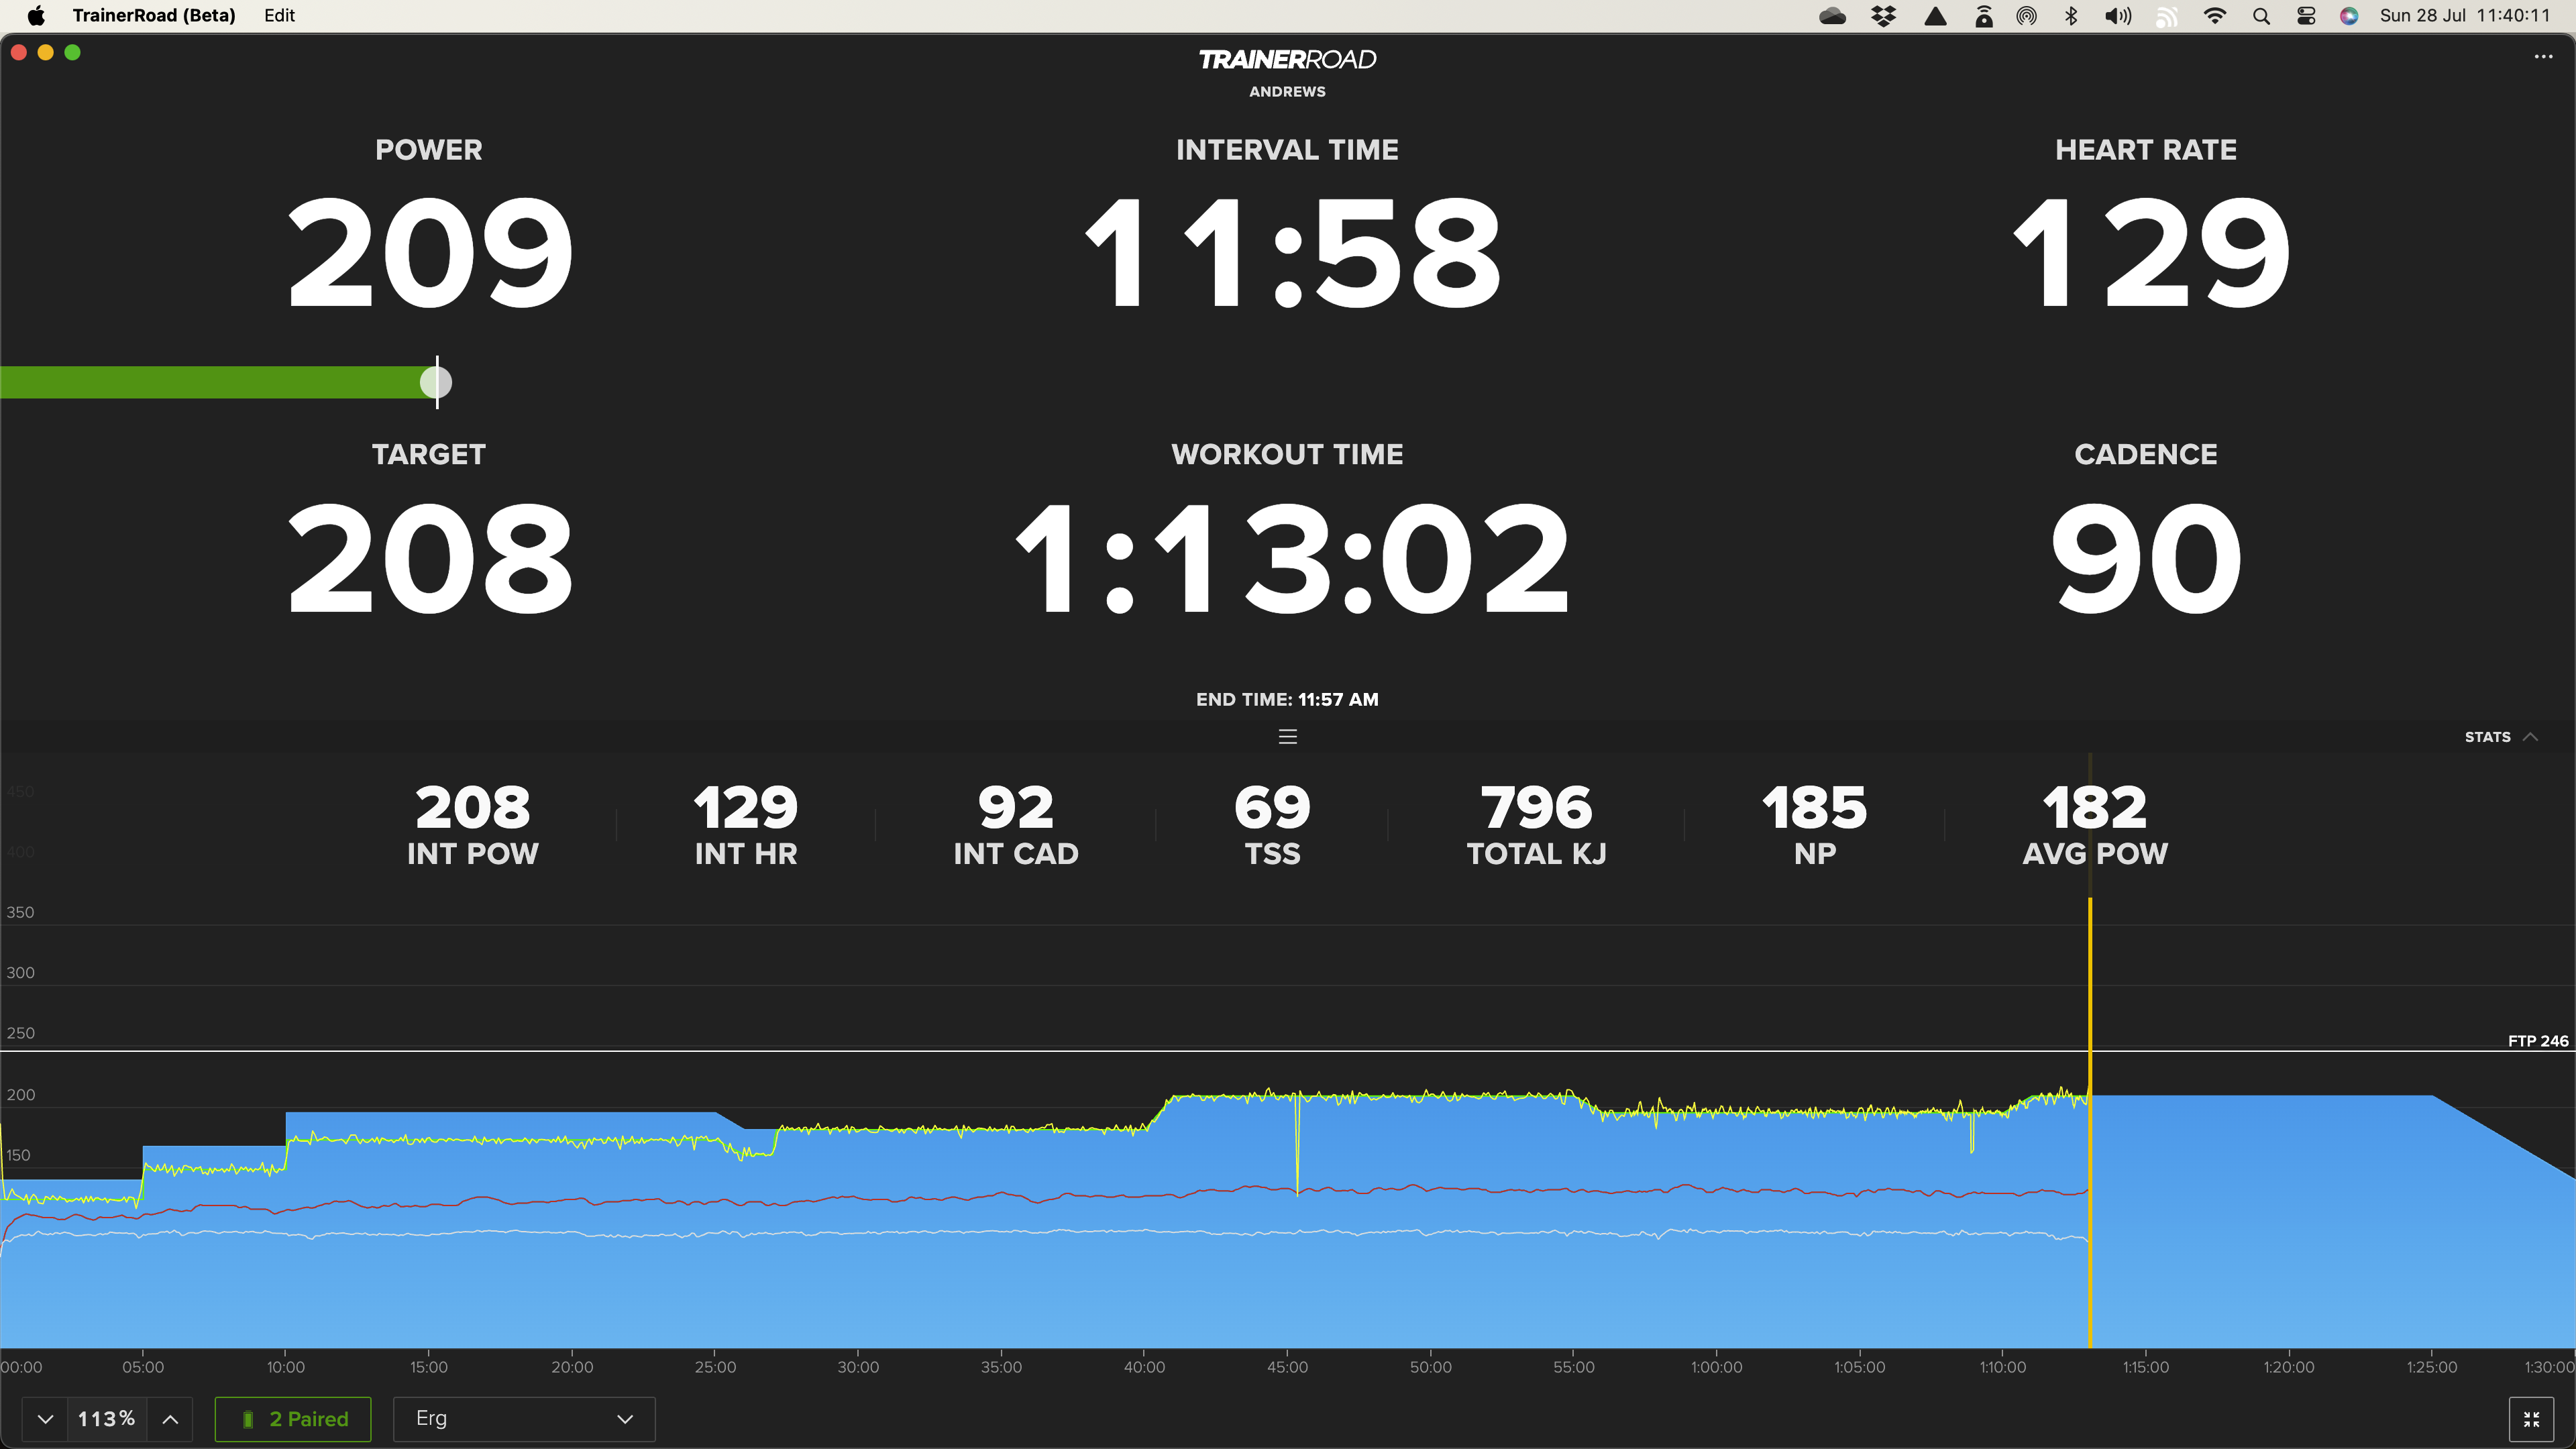The image size is (2576, 1449).
Task: Click the Wi-Fi icon in the menu bar
Action: (x=2215, y=15)
